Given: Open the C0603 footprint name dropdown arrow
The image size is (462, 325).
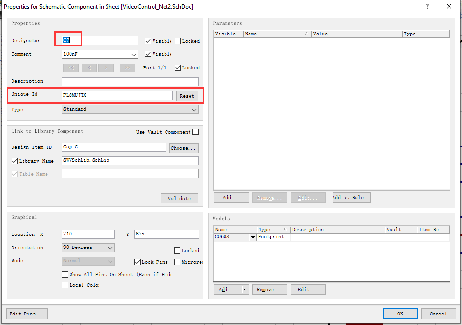Looking at the screenshot, I should click(x=252, y=236).
